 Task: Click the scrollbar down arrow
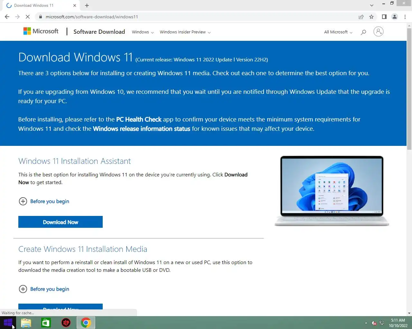[x=409, y=313]
